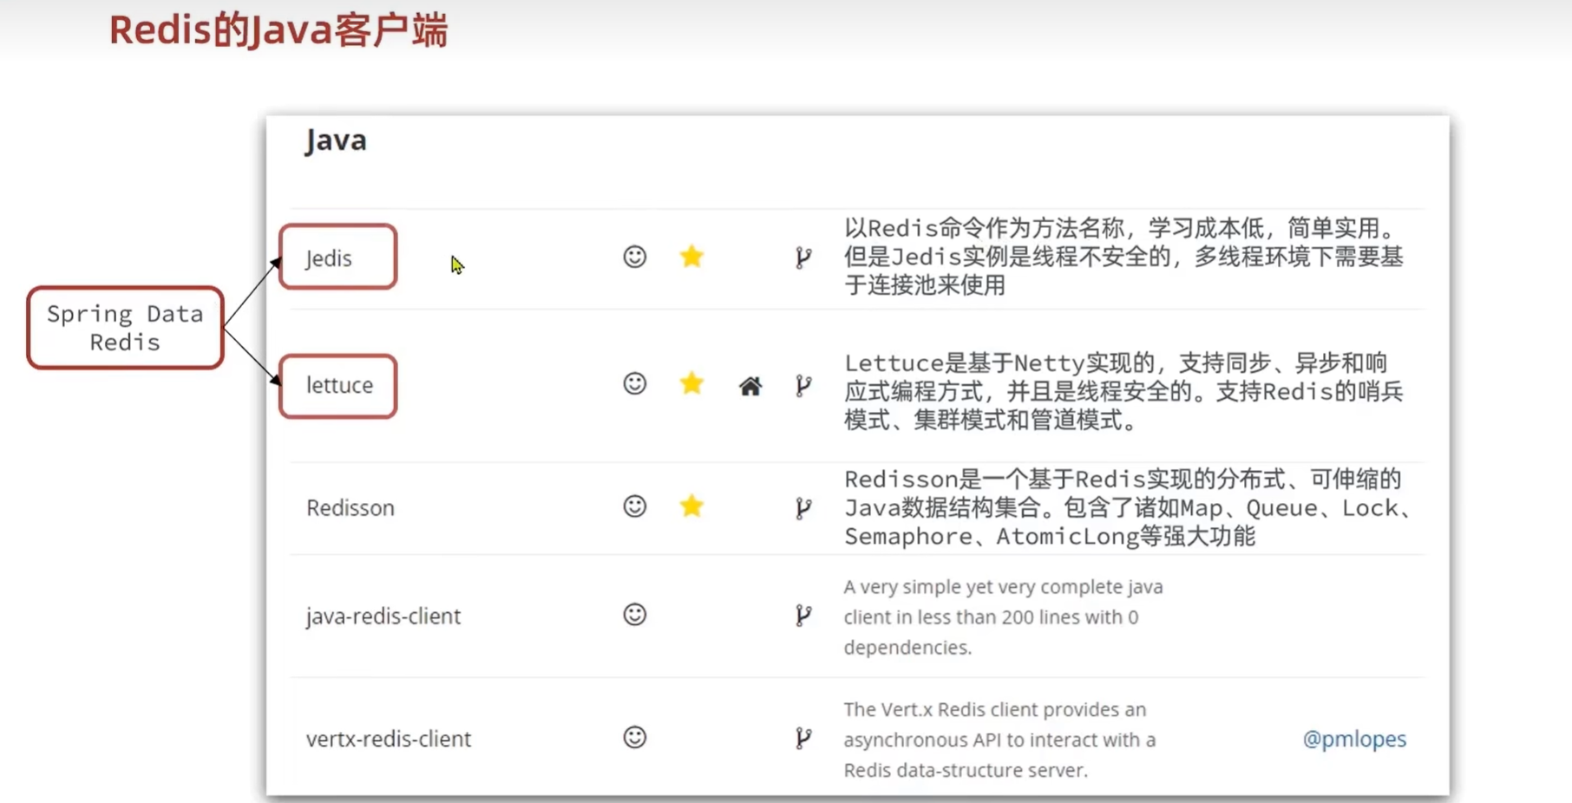Click the Java section heading
1572x803 pixels.
tap(336, 140)
